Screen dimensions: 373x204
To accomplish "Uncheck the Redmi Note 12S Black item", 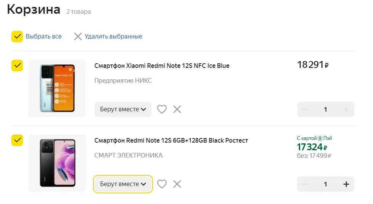I will pos(17,140).
